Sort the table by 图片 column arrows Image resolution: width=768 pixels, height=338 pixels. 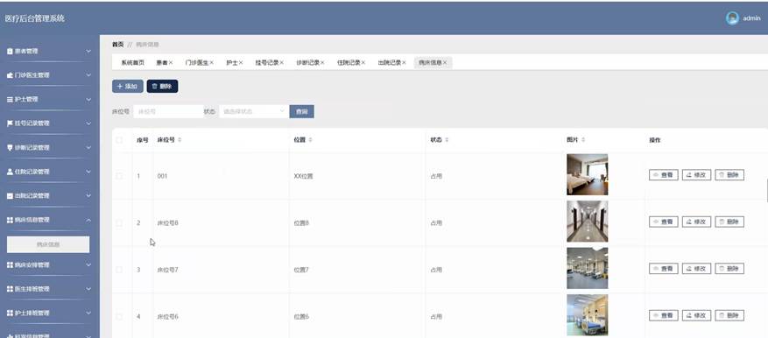click(x=583, y=140)
